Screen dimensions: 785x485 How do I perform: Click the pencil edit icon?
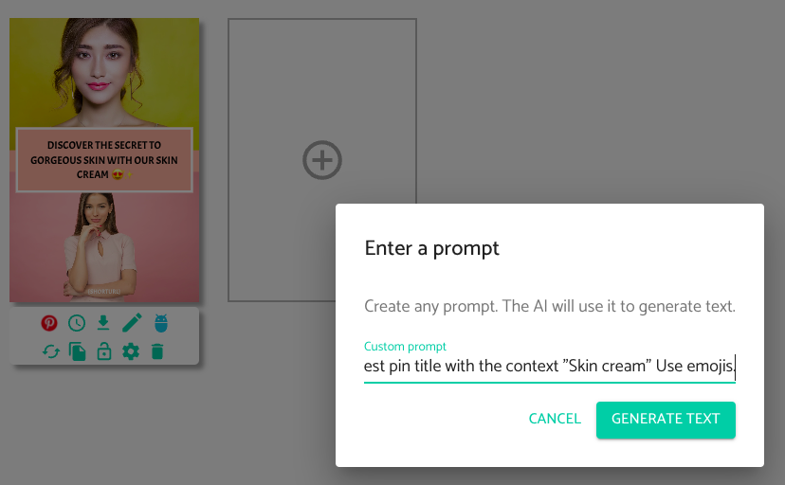pos(132,323)
